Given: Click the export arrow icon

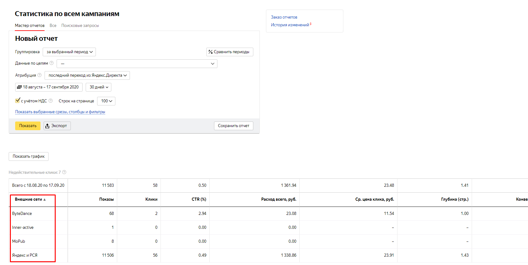Looking at the screenshot, I should [47, 126].
